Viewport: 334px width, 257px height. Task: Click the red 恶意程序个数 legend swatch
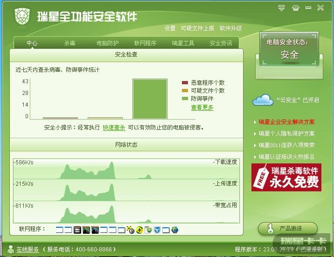(185, 82)
